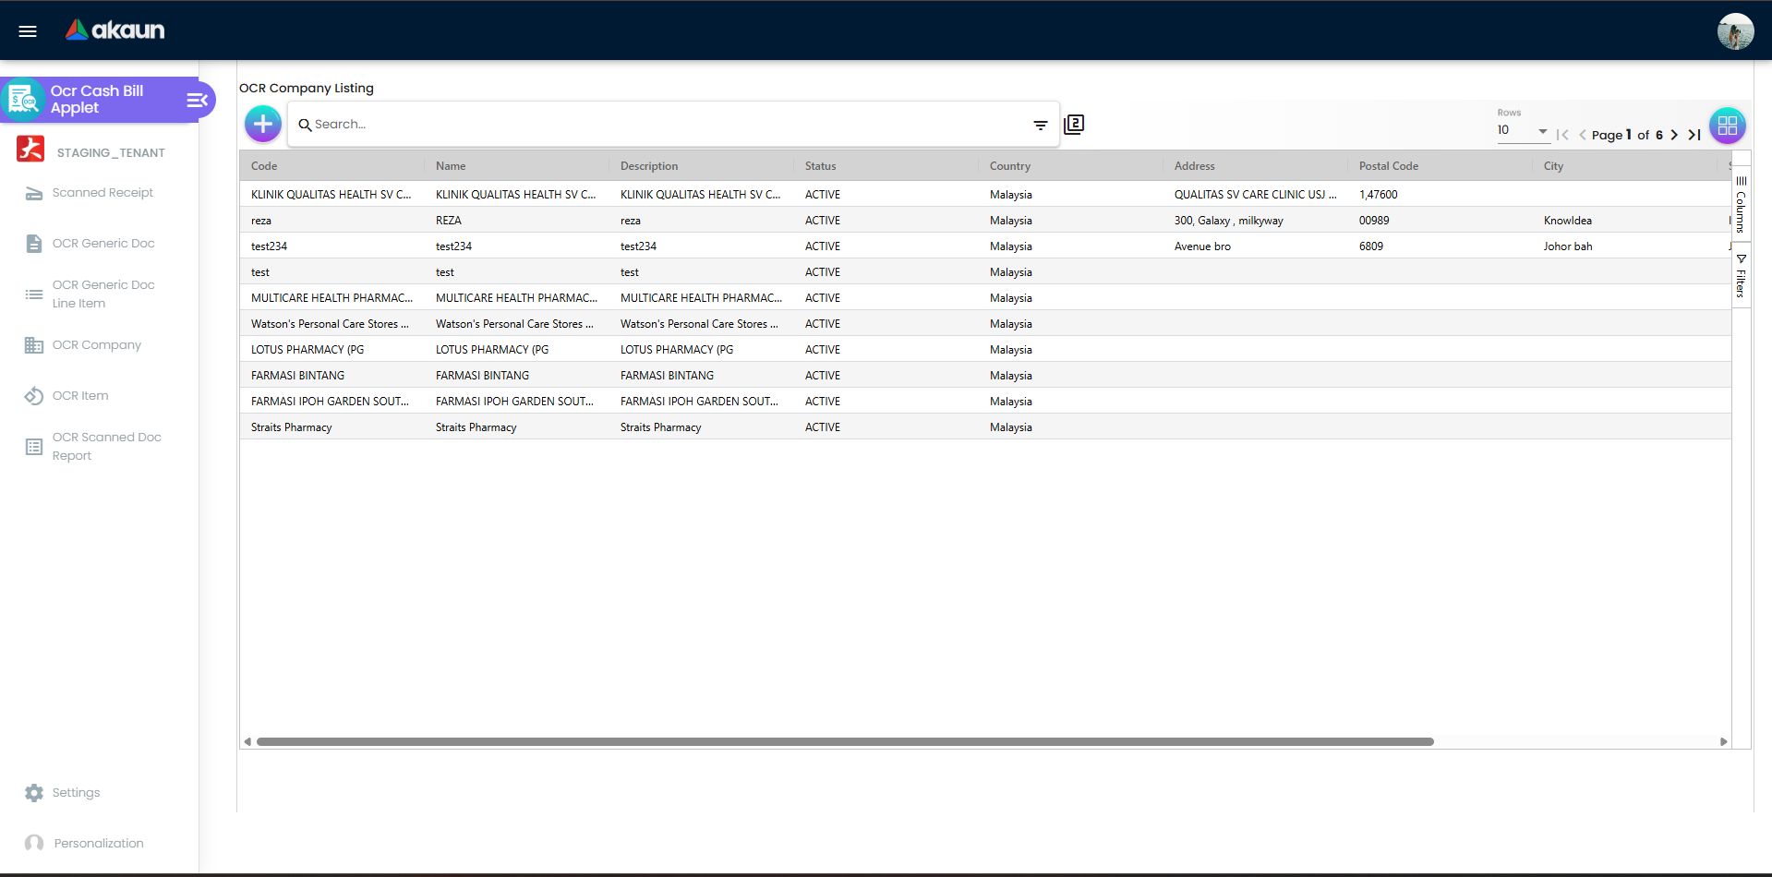The image size is (1772, 877).
Task: Open OCR Scanned Doc Report menu item
Action: (x=107, y=447)
